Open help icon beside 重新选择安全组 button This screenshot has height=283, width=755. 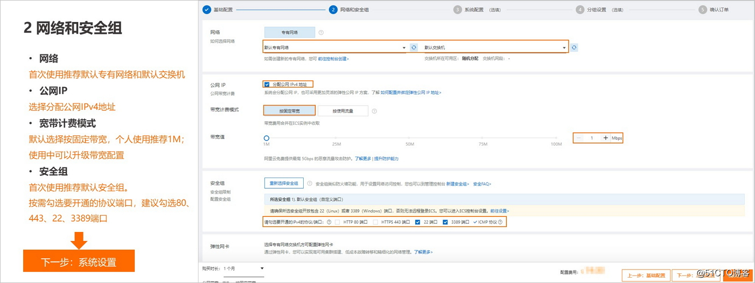pyautogui.click(x=310, y=183)
